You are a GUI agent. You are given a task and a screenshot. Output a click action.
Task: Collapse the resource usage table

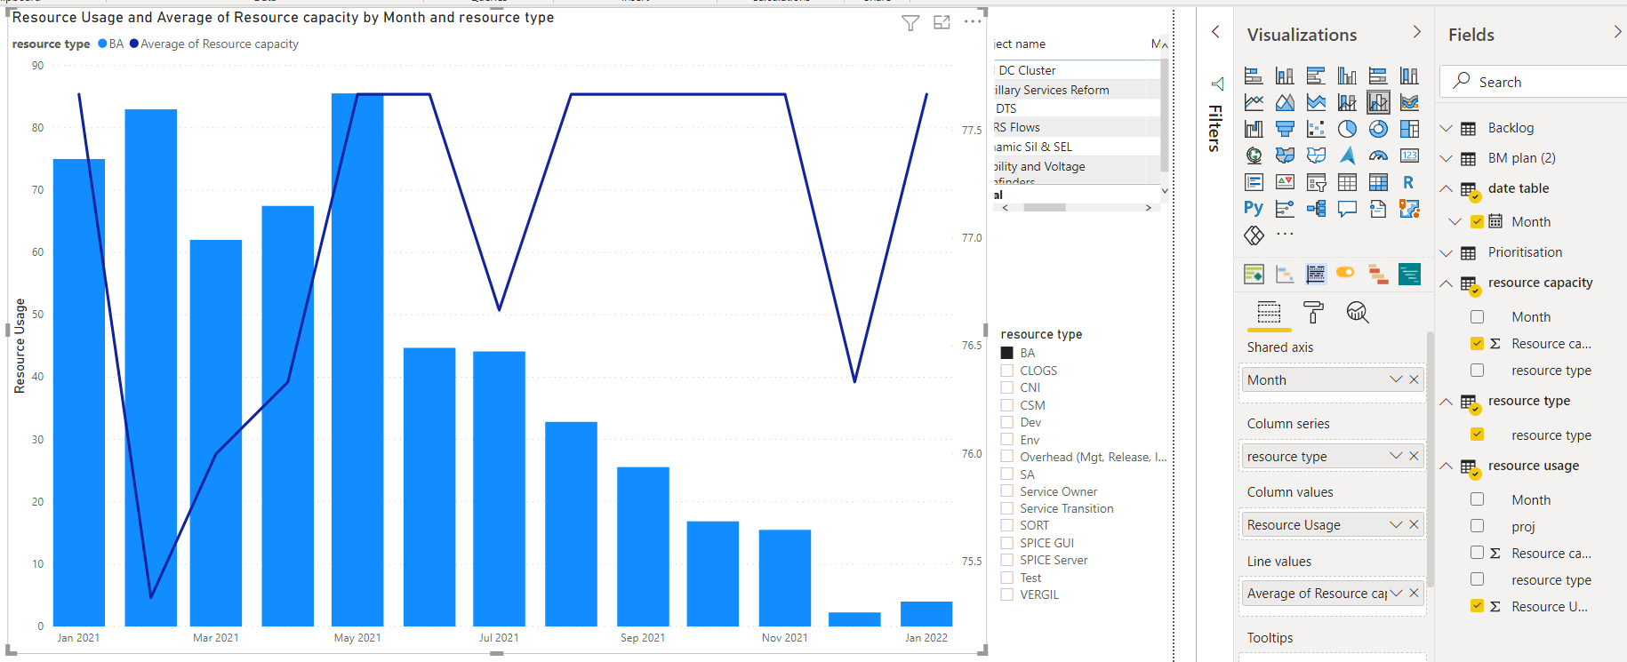tap(1447, 466)
